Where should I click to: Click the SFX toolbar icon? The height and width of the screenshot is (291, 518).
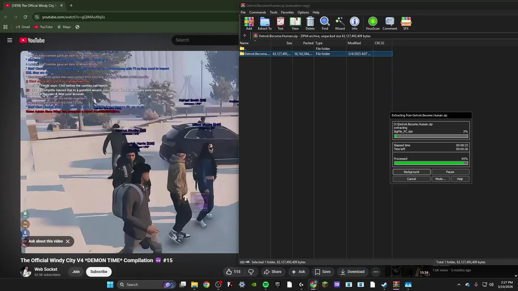click(x=406, y=23)
